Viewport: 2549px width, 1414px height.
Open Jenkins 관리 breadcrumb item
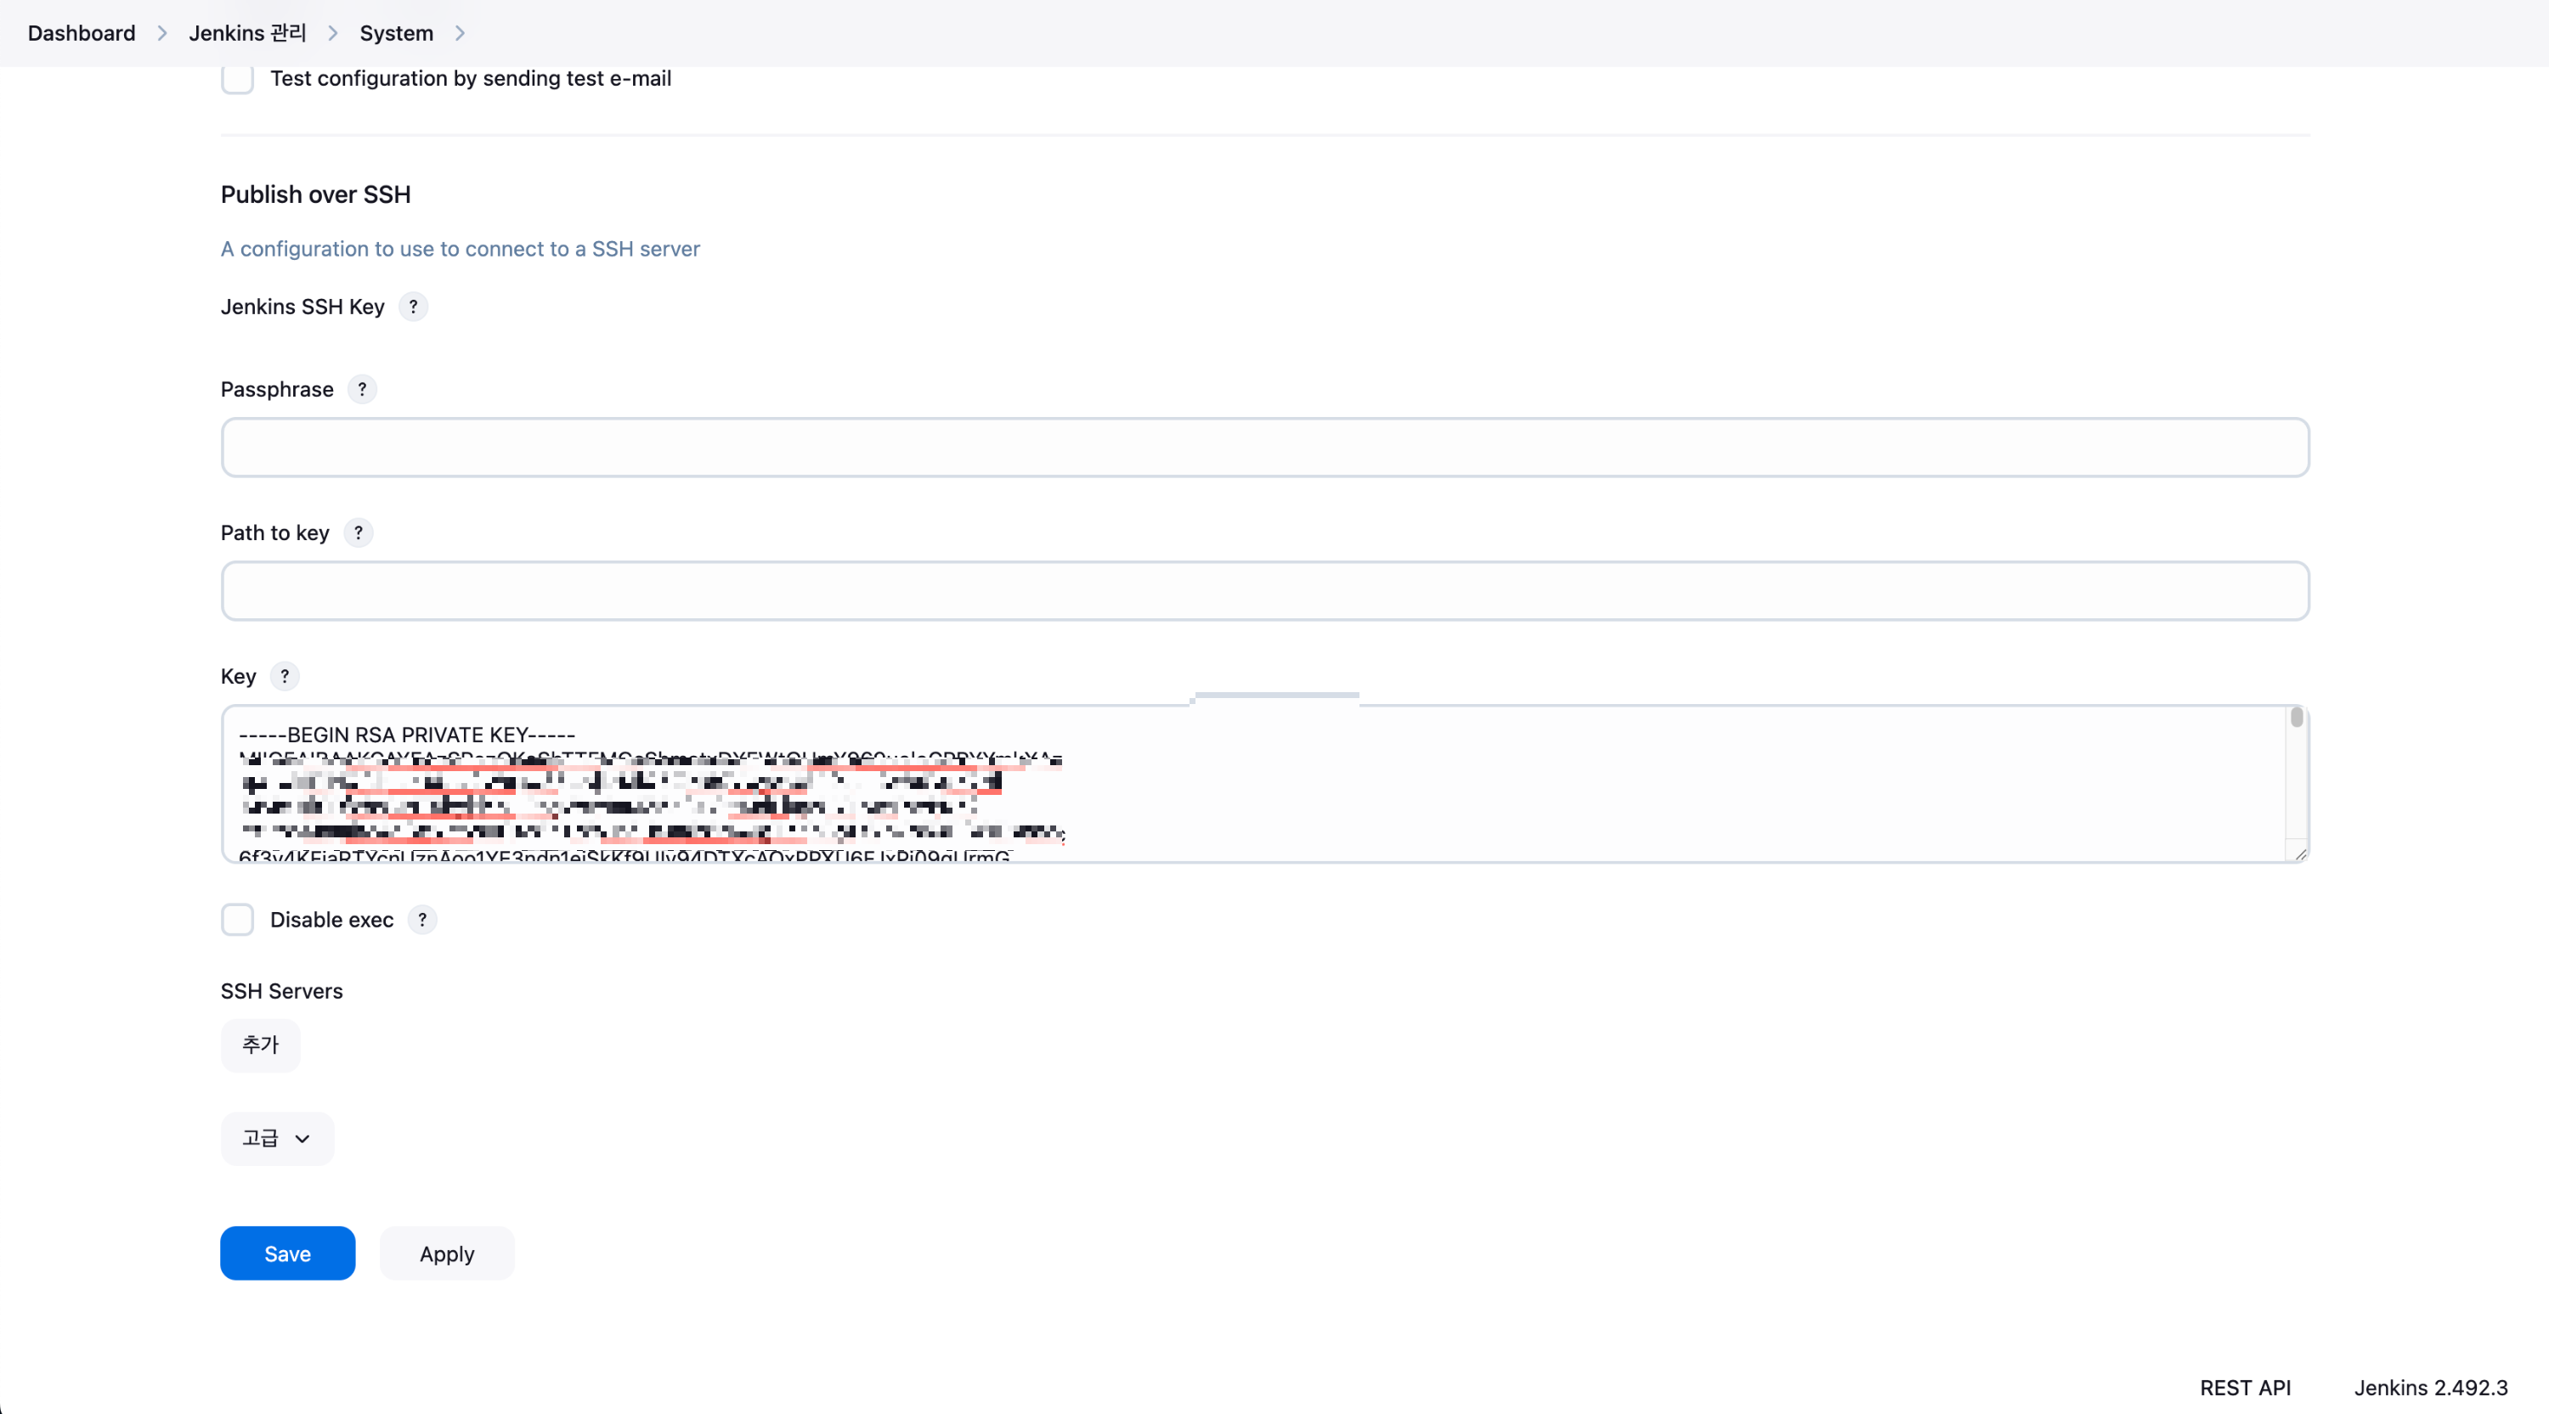[247, 34]
